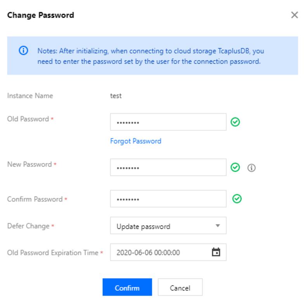
Task: Click the Defer Change field label
Action: click(28, 226)
